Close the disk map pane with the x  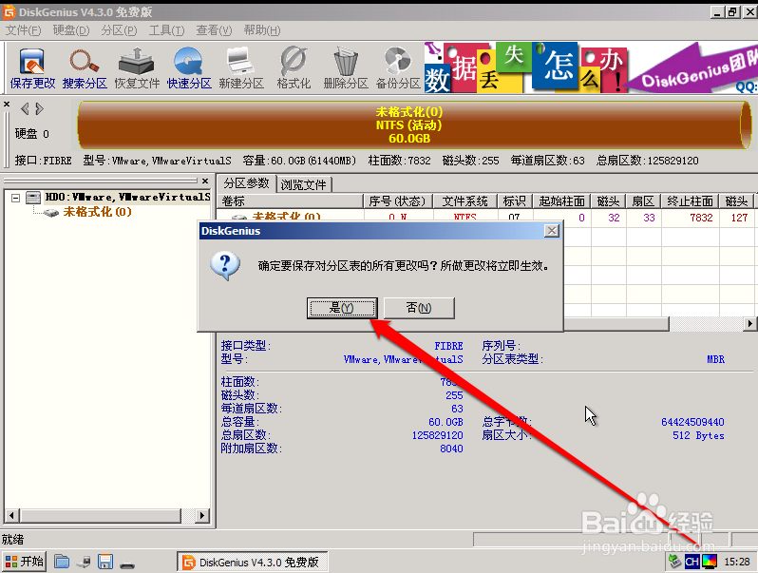tap(7, 104)
